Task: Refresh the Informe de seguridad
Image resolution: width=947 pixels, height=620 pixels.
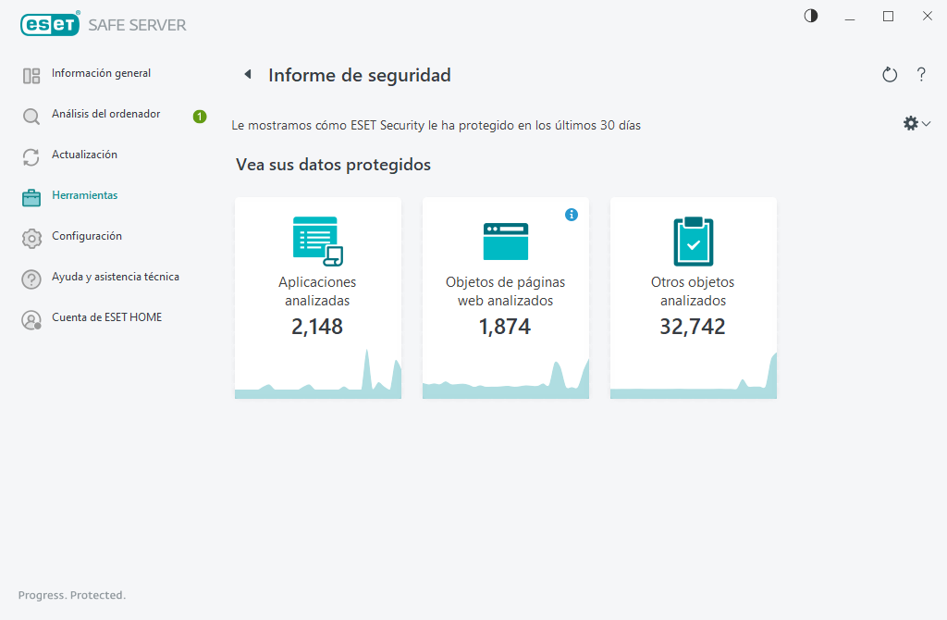Action: (x=889, y=75)
